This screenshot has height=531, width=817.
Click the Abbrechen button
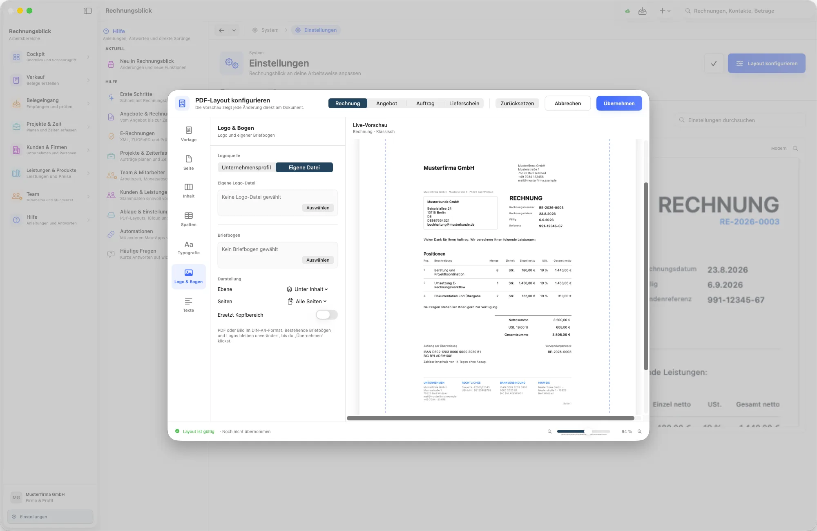(568, 104)
